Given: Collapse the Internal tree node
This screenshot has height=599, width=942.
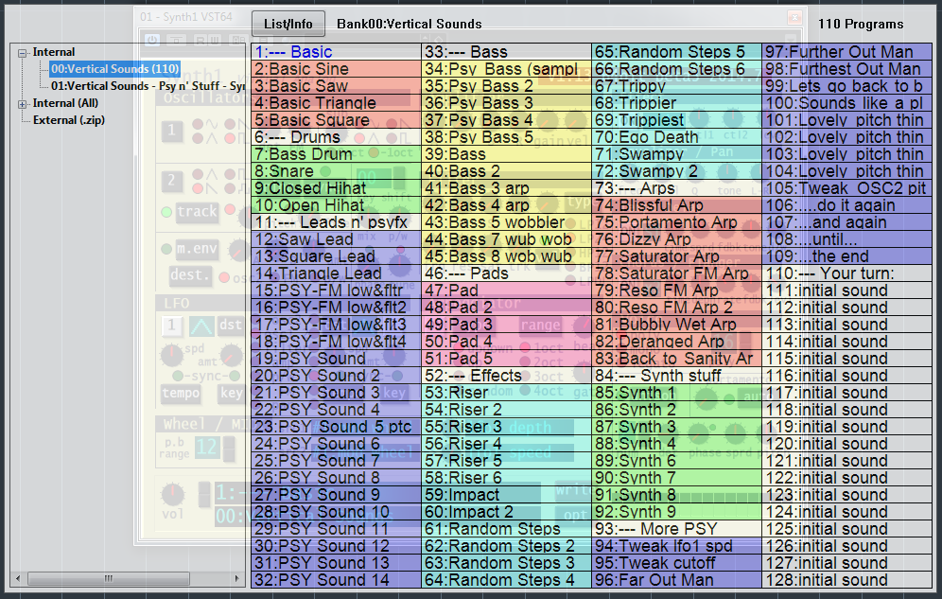Looking at the screenshot, I should click(x=23, y=53).
